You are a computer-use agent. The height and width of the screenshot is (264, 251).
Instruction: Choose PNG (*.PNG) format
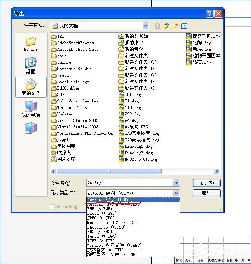coord(133,232)
